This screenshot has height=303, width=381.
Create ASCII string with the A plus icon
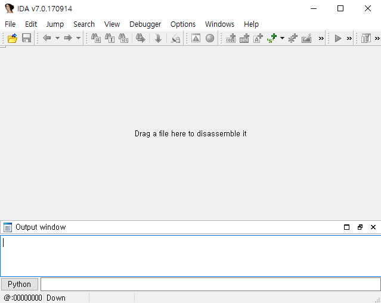coord(258,38)
